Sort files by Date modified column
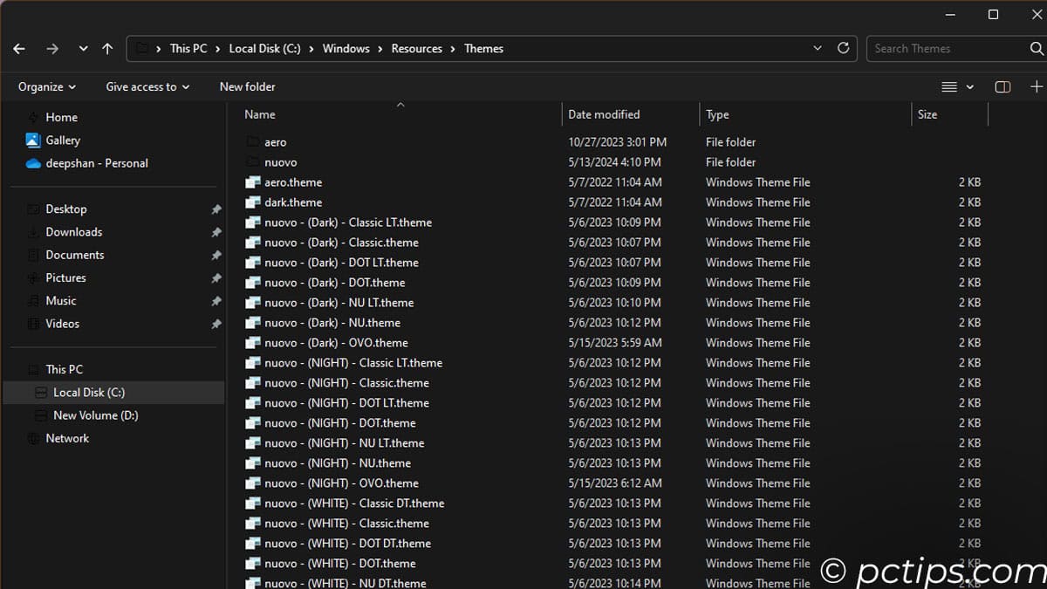Screen dimensions: 1047x589 [604, 114]
